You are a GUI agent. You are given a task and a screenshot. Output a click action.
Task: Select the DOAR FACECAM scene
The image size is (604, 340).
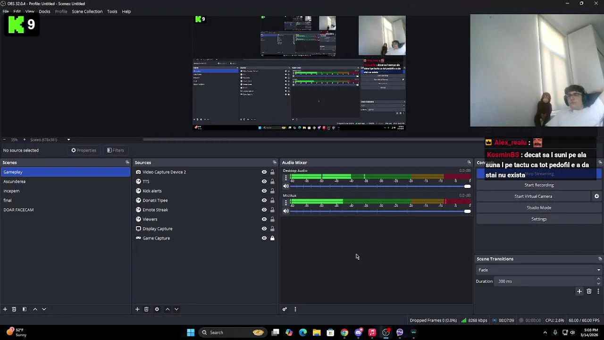point(66,210)
